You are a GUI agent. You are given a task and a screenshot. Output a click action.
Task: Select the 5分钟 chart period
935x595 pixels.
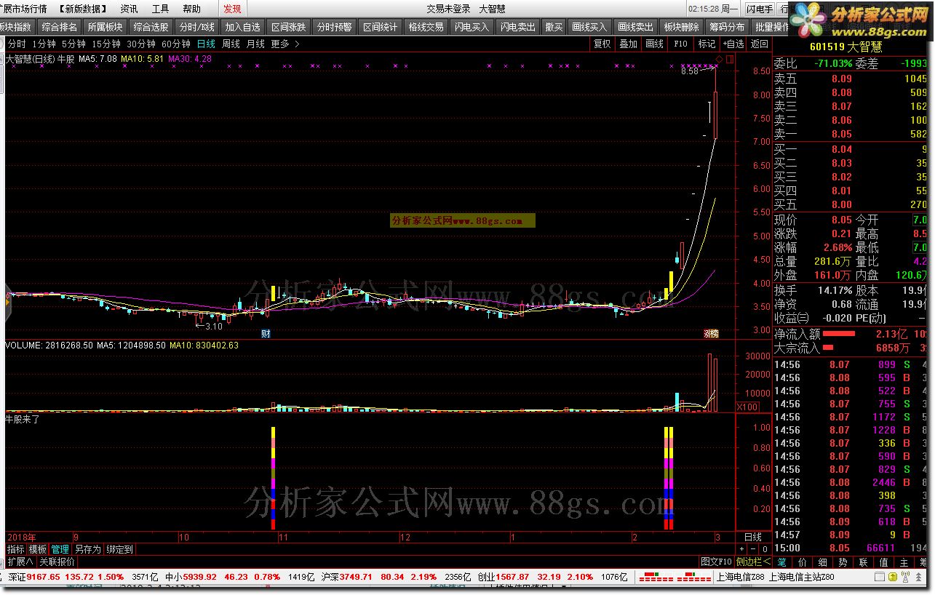73,44
